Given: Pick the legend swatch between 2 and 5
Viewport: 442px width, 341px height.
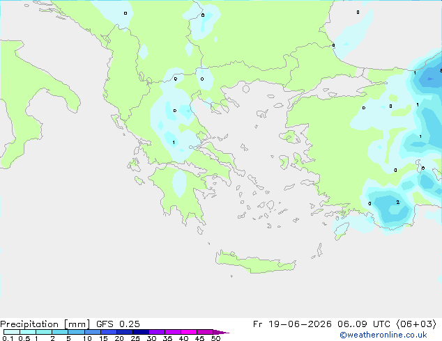Looking at the screenshot, I should (x=60, y=332).
